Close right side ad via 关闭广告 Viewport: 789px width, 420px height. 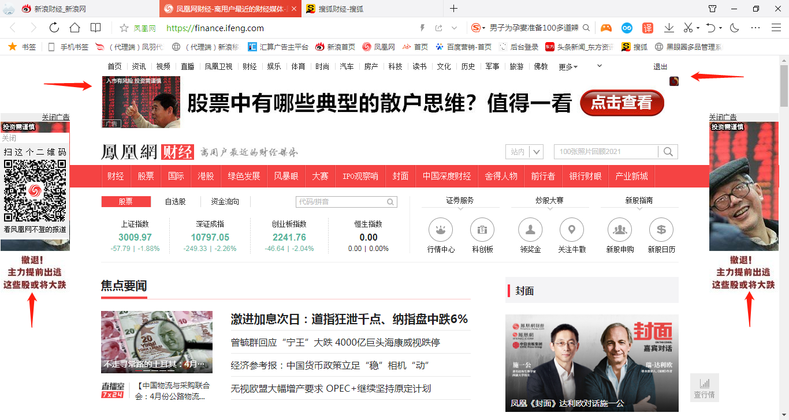tap(723, 117)
